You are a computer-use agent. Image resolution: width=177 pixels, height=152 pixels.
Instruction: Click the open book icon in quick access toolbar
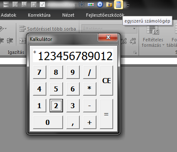pos(24,5)
